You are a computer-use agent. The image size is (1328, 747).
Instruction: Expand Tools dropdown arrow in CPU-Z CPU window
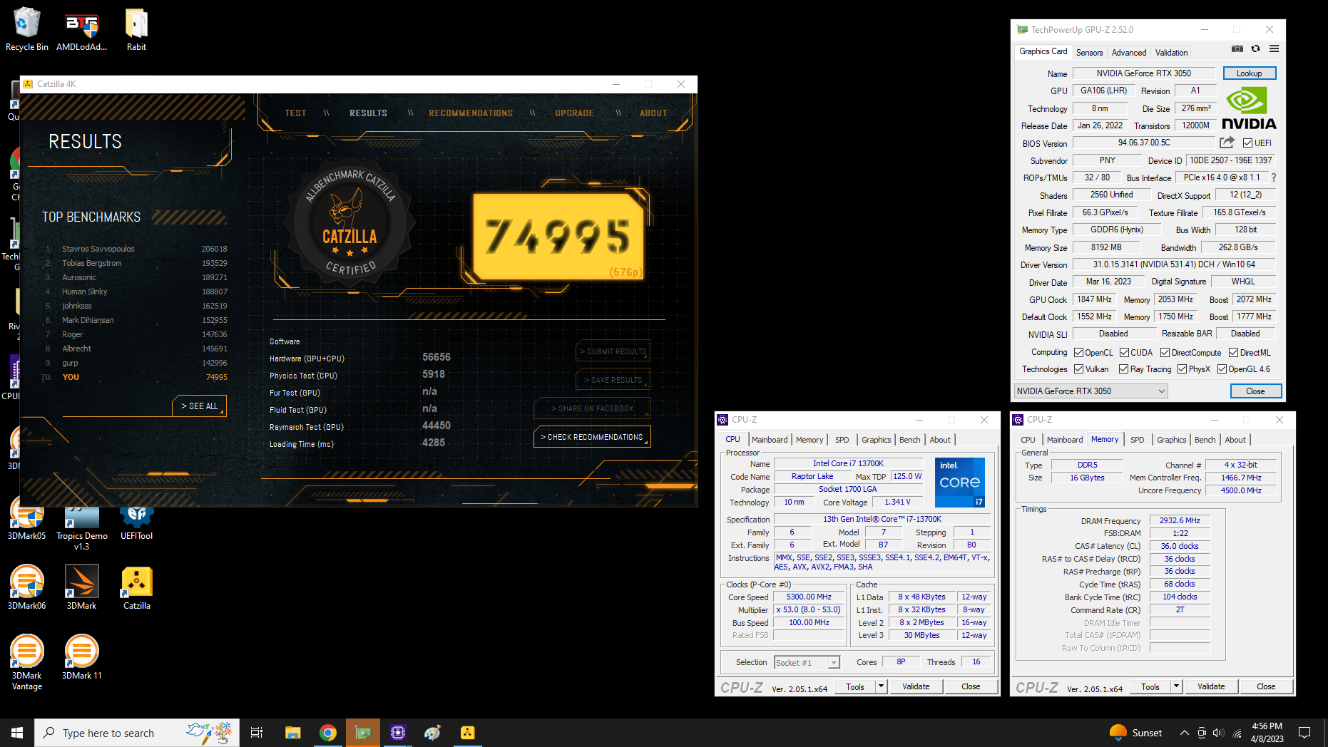coord(881,686)
